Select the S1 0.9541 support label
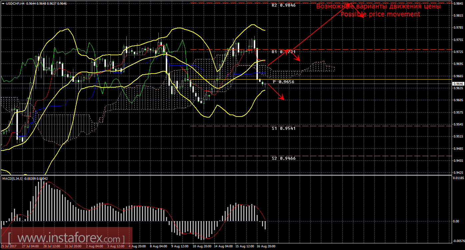 point(283,128)
